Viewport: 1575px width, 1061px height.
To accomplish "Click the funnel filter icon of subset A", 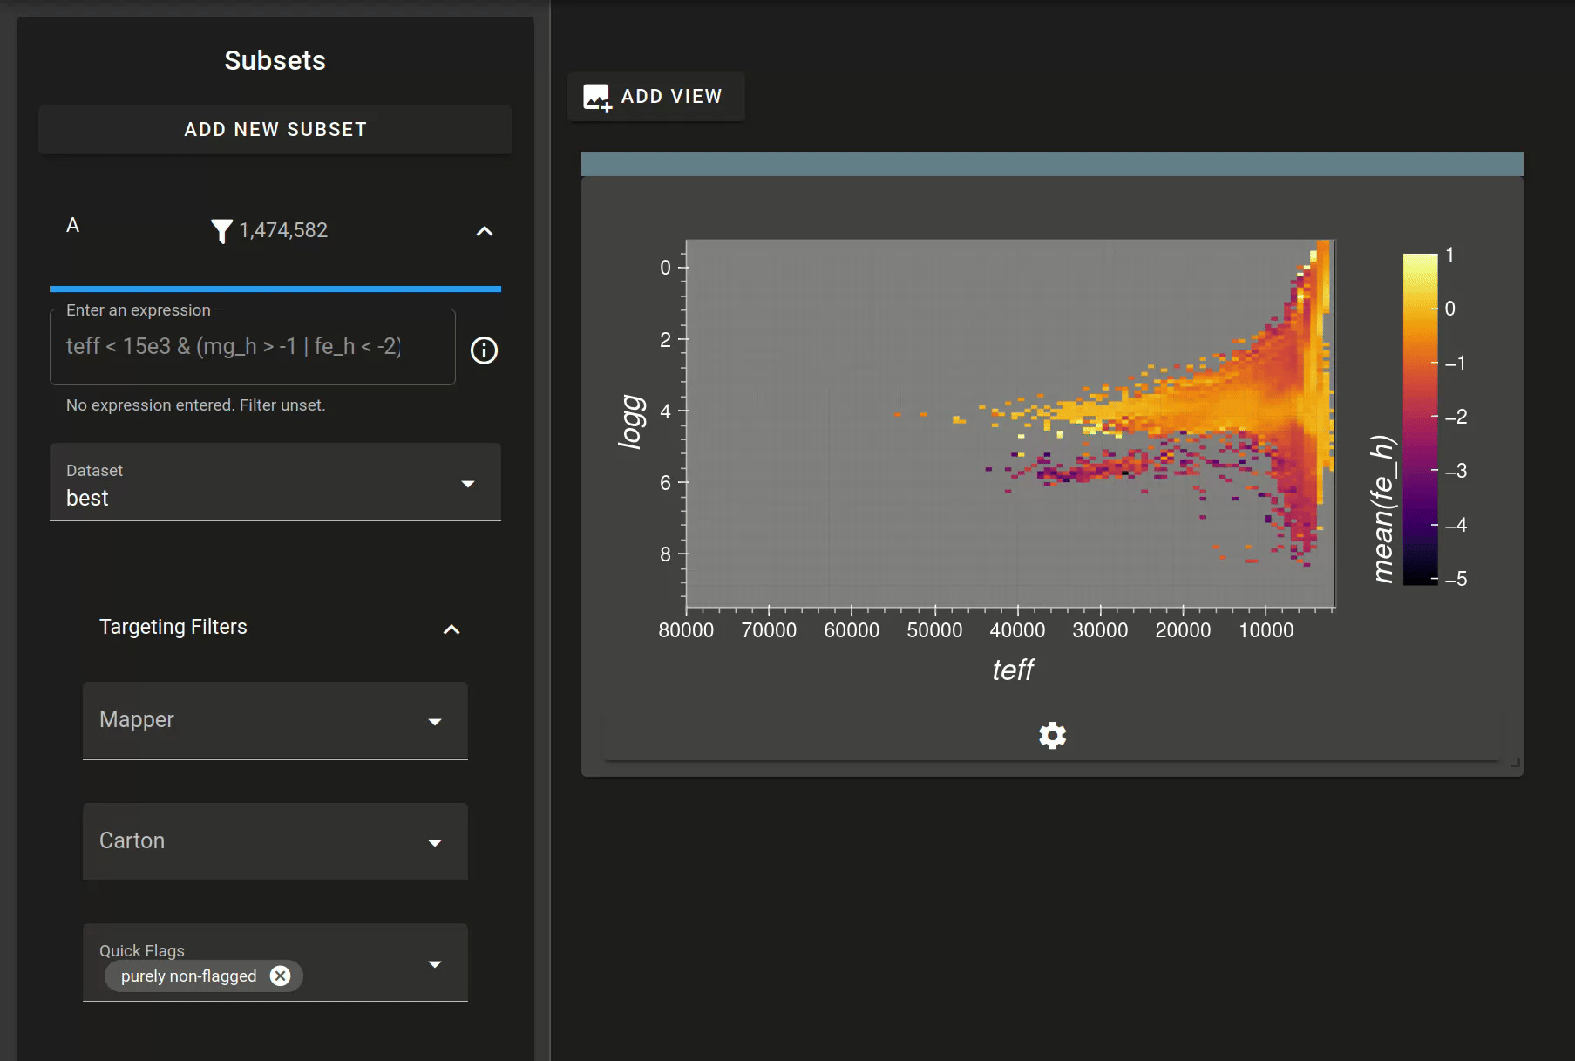I will (x=221, y=231).
